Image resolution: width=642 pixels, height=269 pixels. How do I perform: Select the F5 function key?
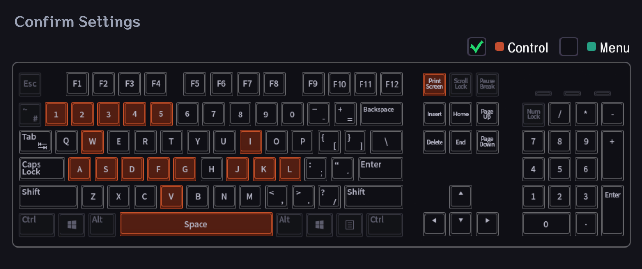(195, 84)
